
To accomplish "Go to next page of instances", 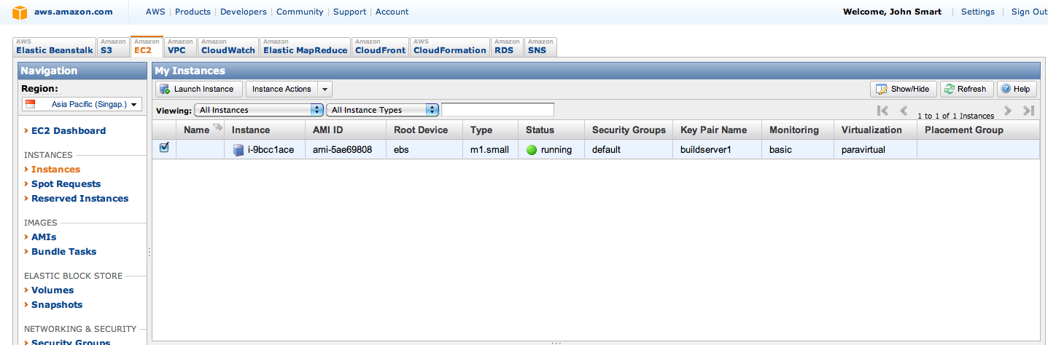I will pyautogui.click(x=1008, y=111).
